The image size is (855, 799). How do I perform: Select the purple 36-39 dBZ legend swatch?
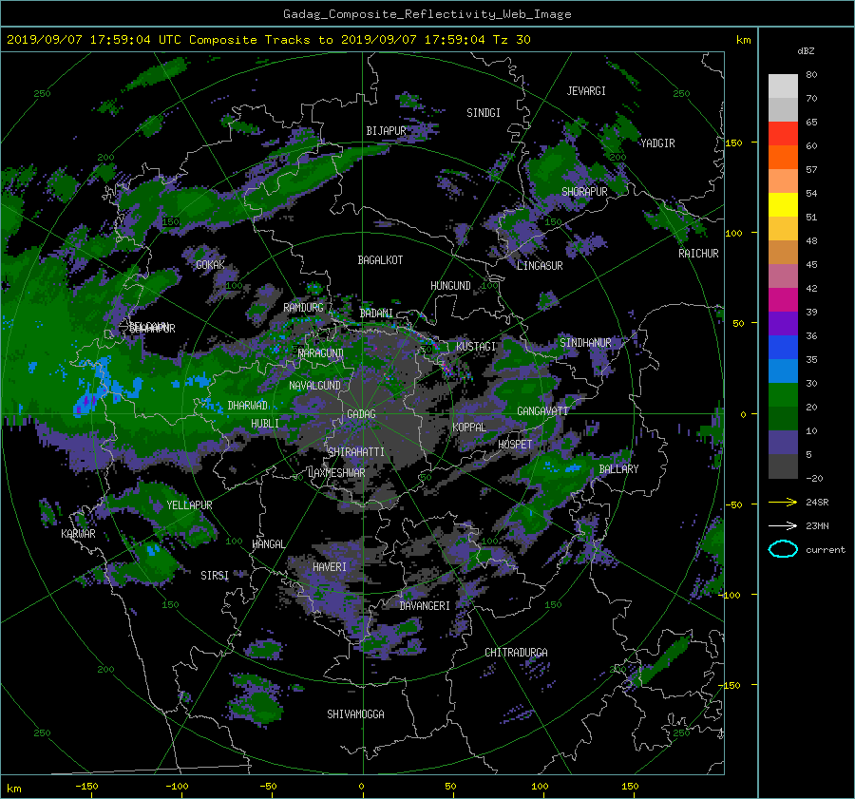(783, 324)
